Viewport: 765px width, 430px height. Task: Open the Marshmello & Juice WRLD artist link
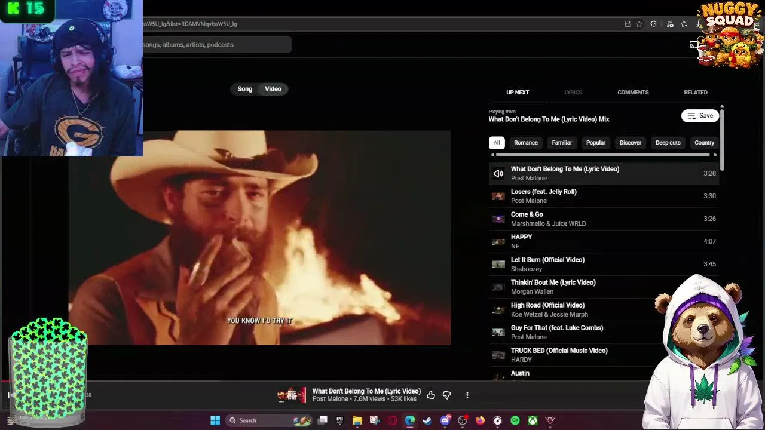click(548, 223)
